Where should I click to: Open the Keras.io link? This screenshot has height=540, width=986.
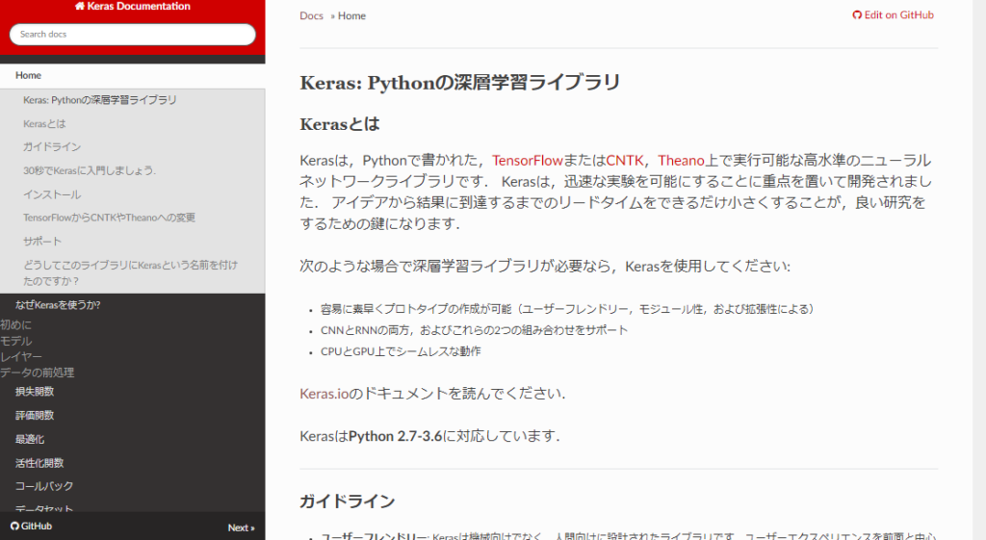pos(324,394)
